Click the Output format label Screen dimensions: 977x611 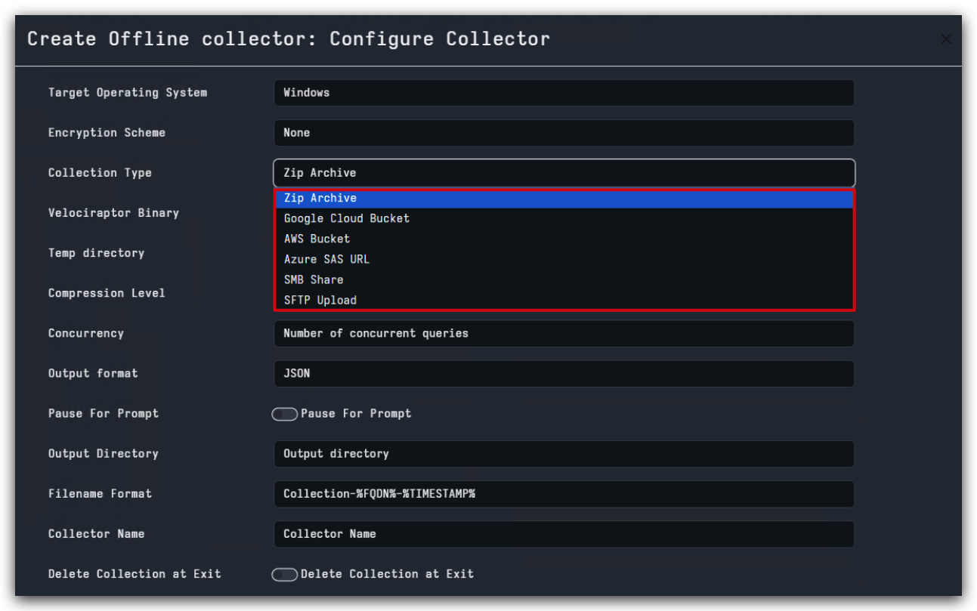click(x=93, y=374)
